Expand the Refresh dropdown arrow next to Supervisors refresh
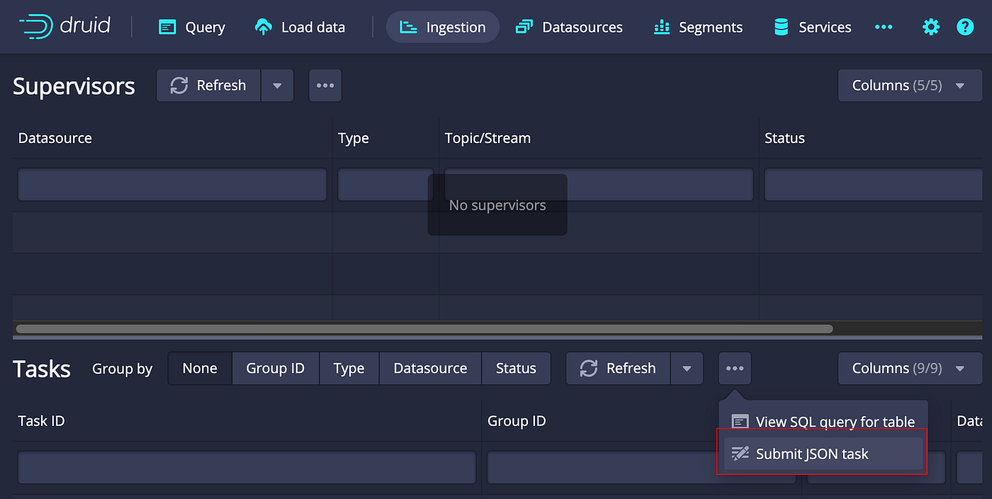This screenshot has height=499, width=992. pos(277,85)
